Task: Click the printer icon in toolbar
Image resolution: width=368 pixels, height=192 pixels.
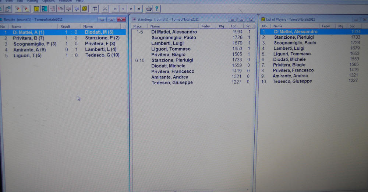Action: coord(149,9)
